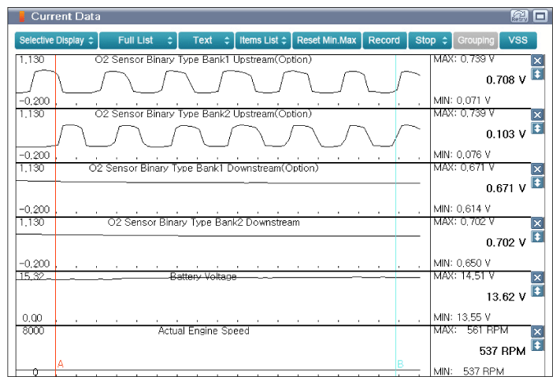Click the O2 Sensor Bank1 Upstream graph title
Image resolution: width=560 pixels, height=384 pixels.
tap(203, 60)
